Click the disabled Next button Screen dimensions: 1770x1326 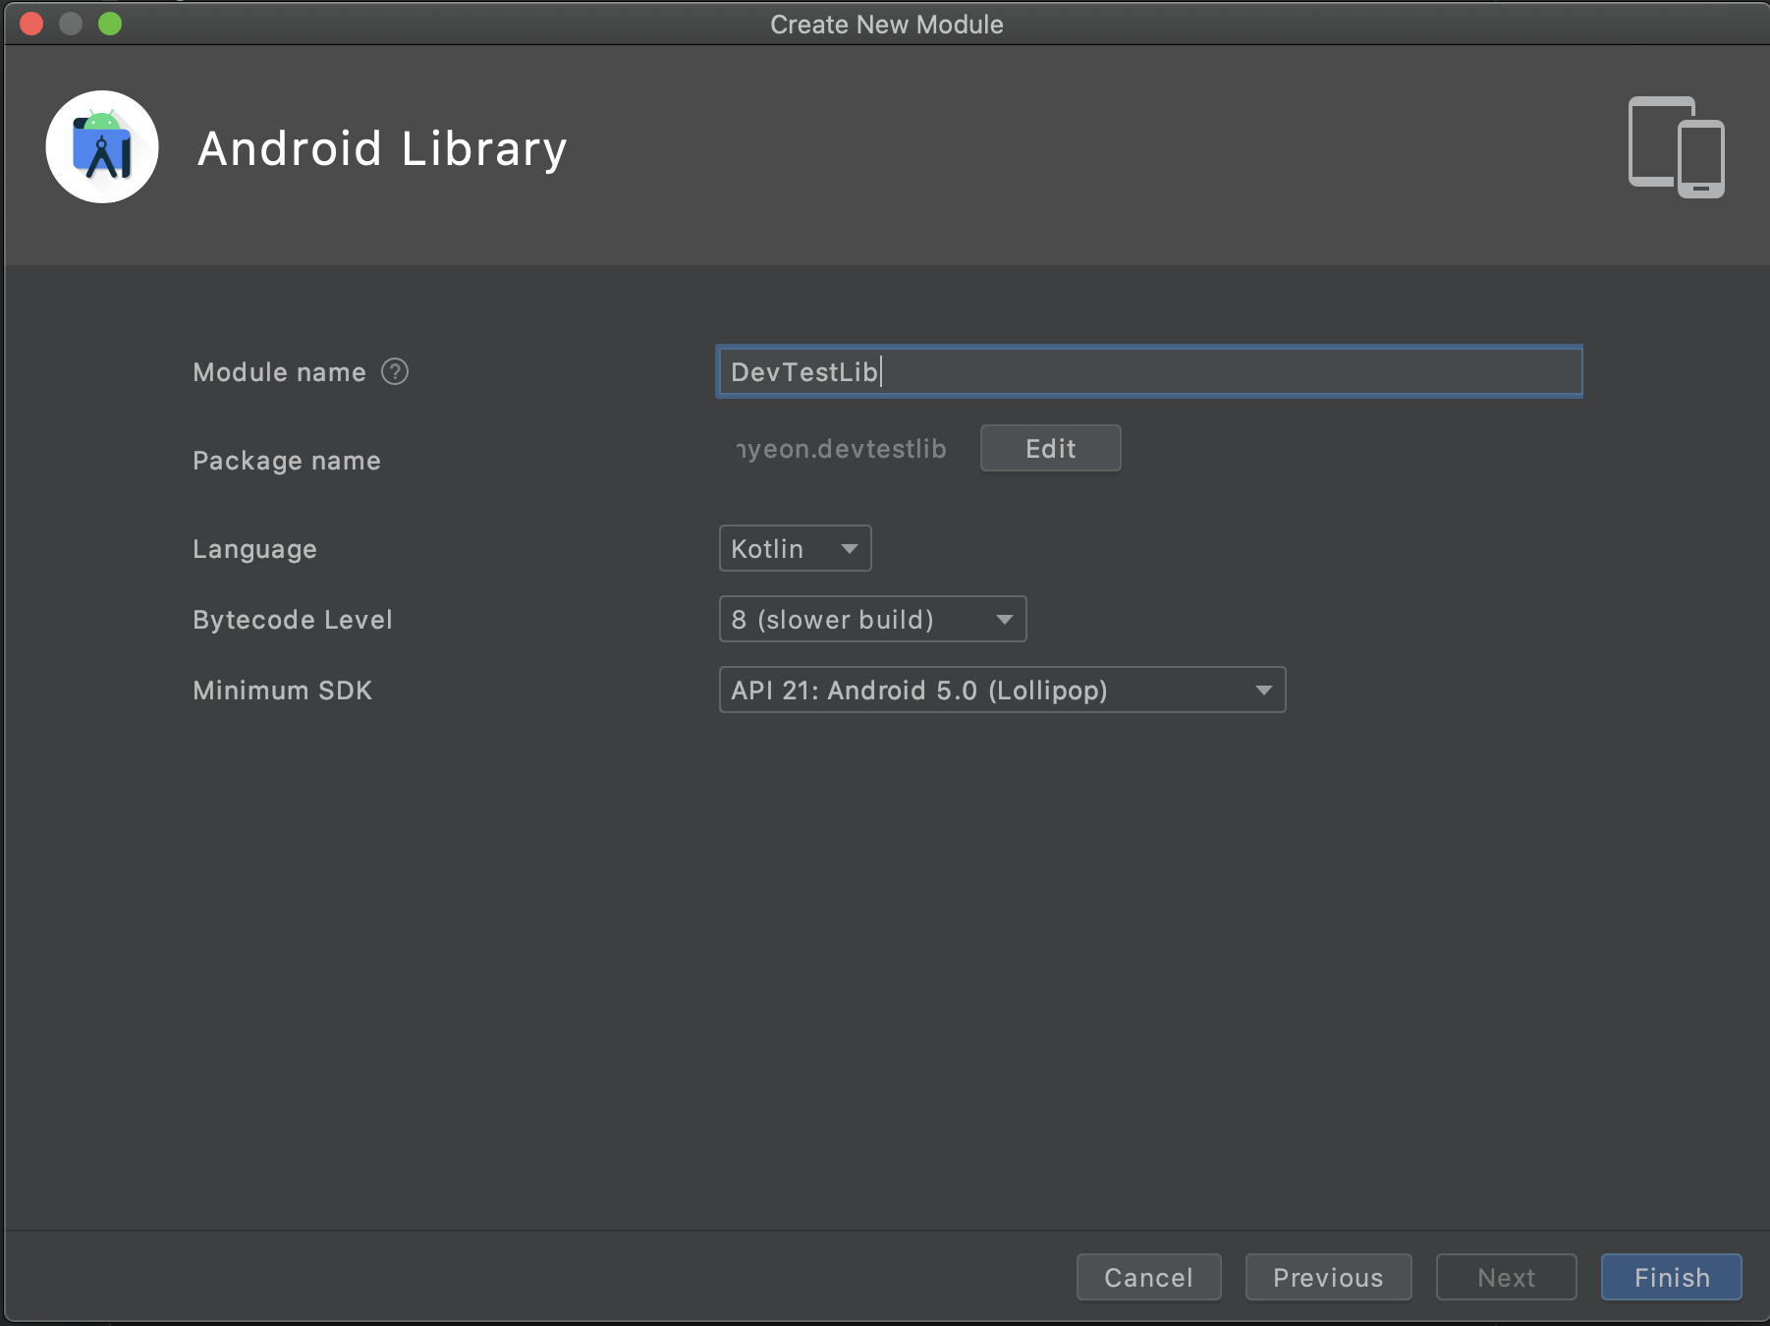pos(1506,1277)
